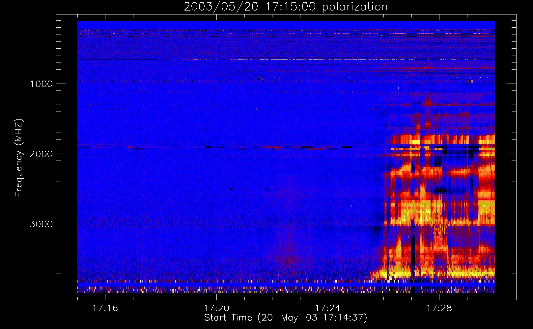
Task: Click the plot title "2003/05/20 17:15:00 polarization"
Action: (x=286, y=7)
